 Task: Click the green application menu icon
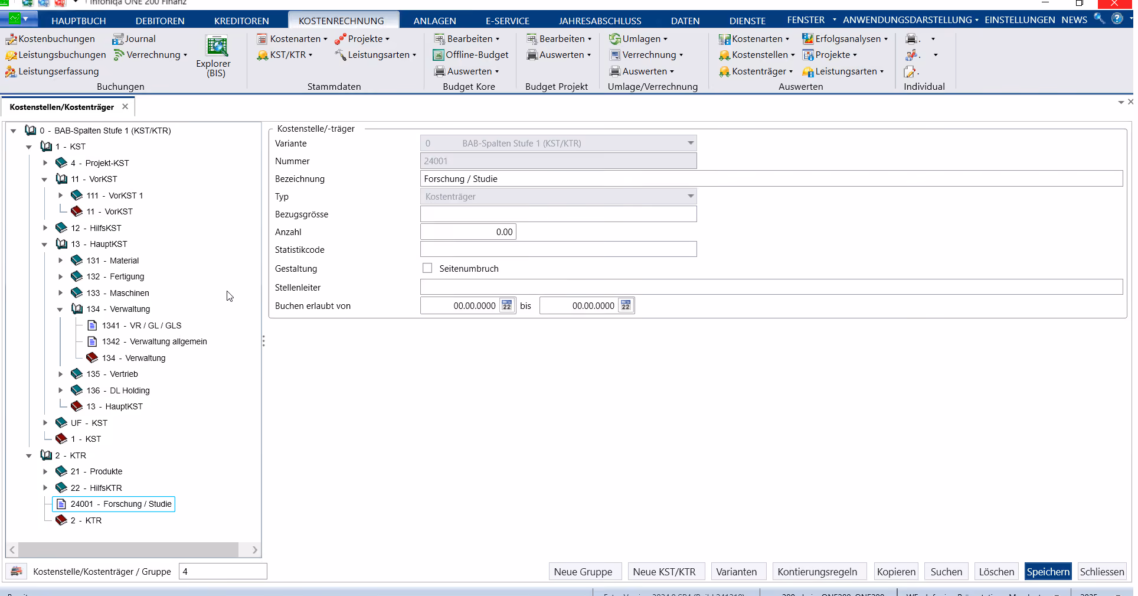[x=15, y=19]
